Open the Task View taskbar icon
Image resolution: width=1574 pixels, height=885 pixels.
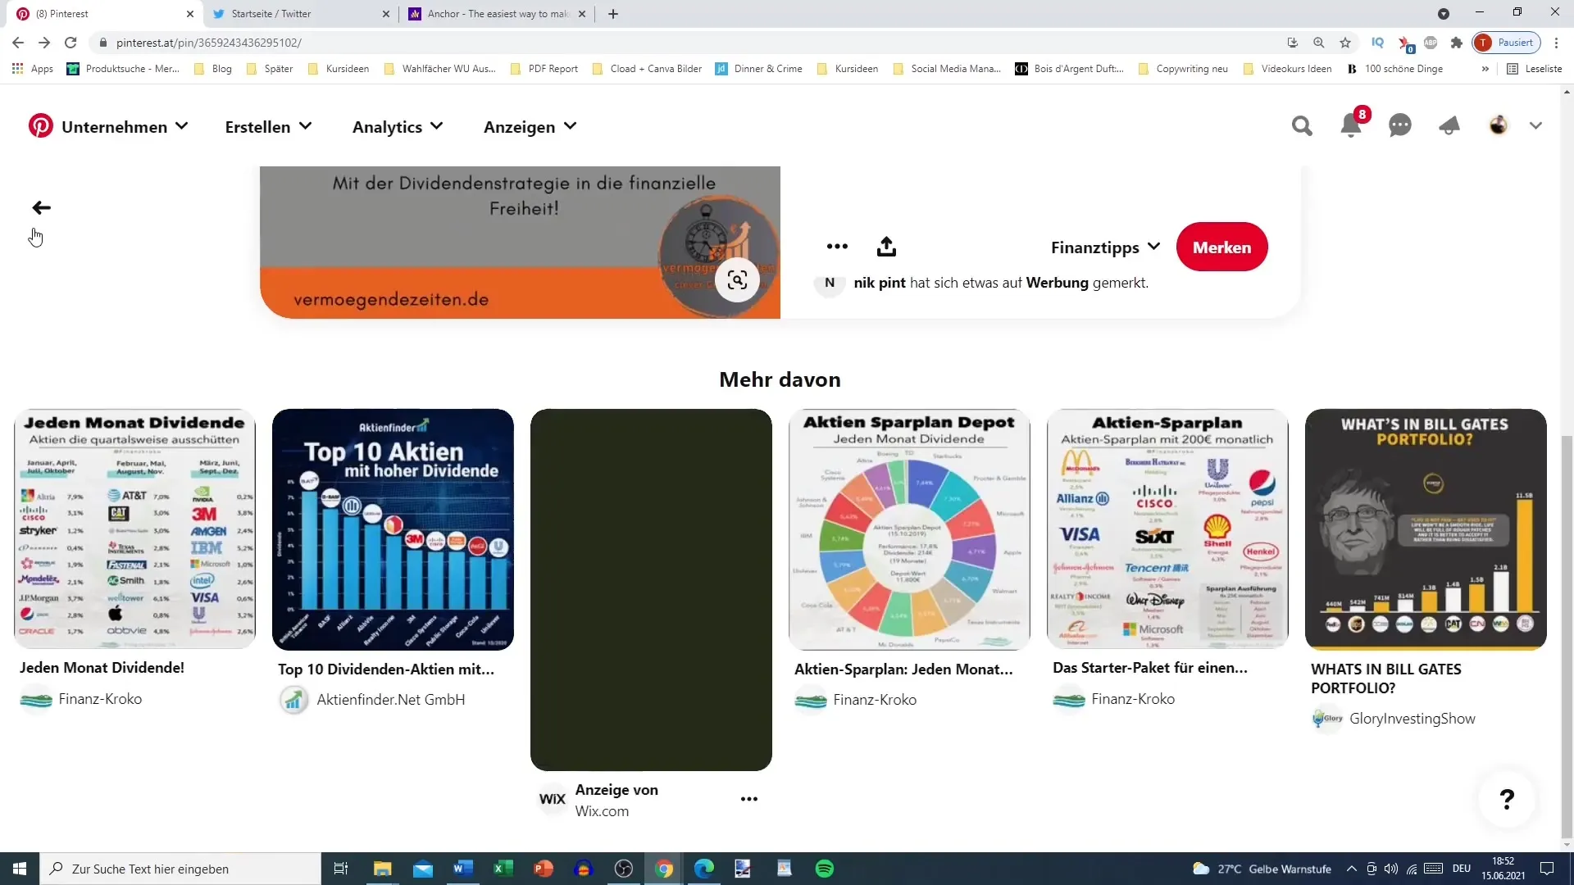point(341,869)
